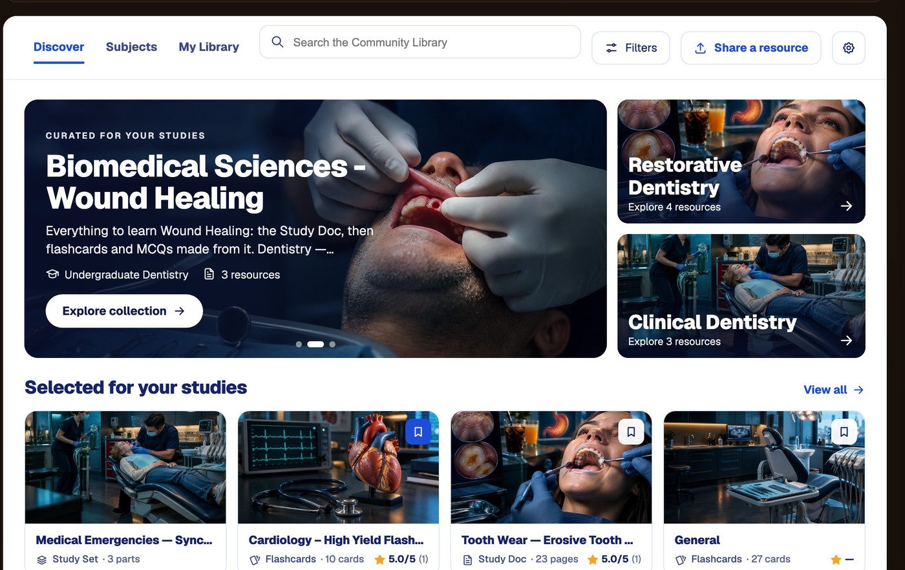This screenshot has width=905, height=570.
Task: Focus the Search the Community Library field
Action: 420,42
